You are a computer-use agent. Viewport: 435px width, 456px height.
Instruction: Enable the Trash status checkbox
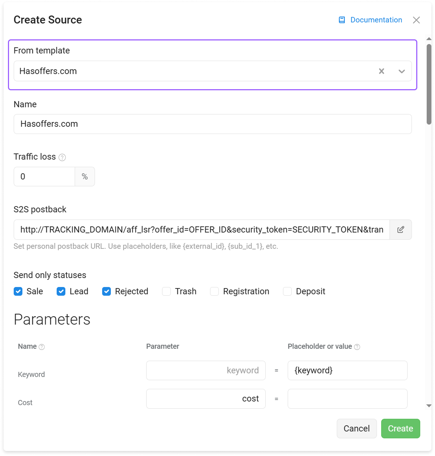[x=166, y=291]
